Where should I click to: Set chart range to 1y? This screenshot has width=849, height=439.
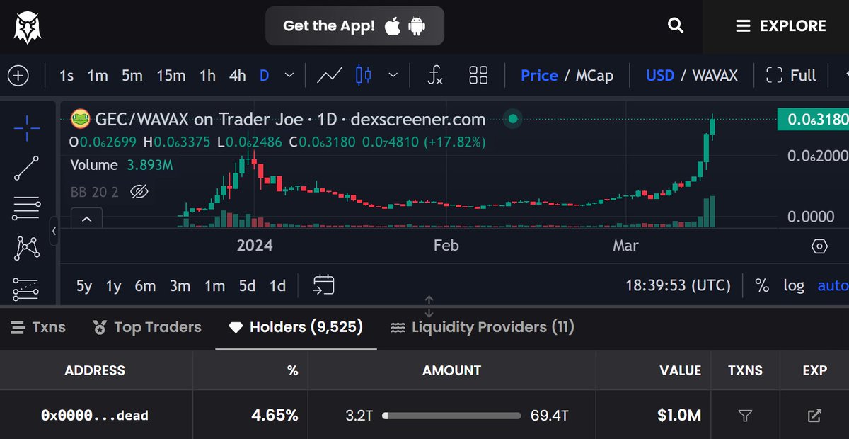[113, 285]
